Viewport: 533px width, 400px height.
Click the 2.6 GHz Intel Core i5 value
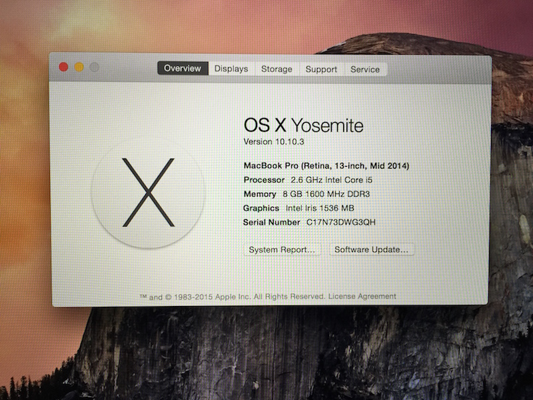pos(331,179)
